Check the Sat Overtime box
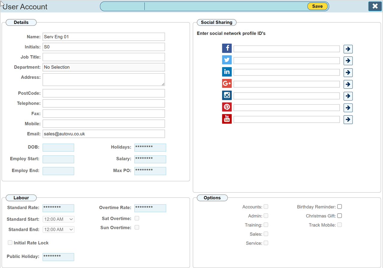The image size is (383, 268). (x=137, y=218)
